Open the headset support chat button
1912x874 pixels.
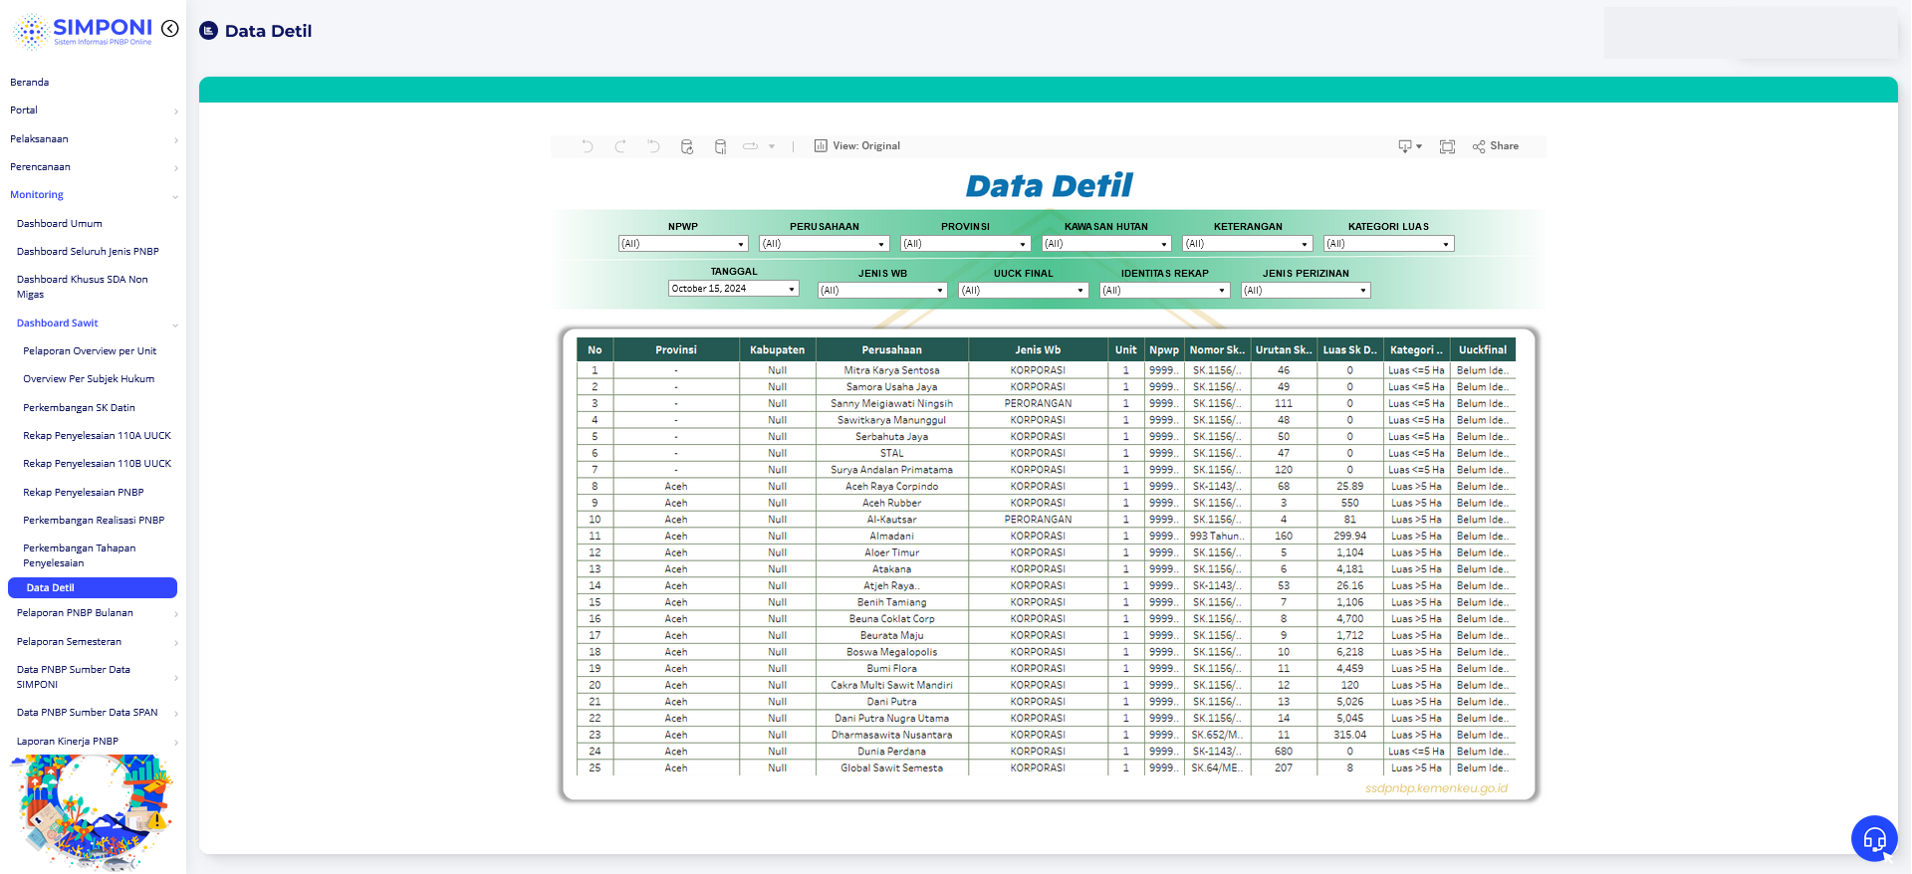pyautogui.click(x=1874, y=838)
